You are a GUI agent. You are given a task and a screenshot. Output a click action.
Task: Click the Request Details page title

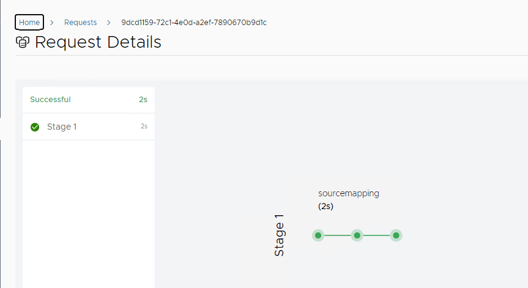pyautogui.click(x=98, y=42)
